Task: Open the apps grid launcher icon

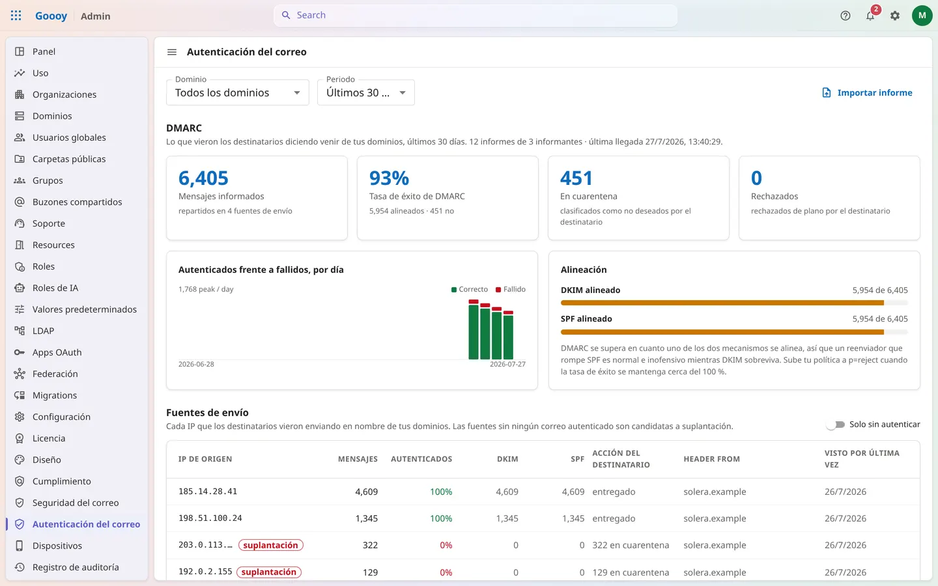Action: tap(16, 16)
